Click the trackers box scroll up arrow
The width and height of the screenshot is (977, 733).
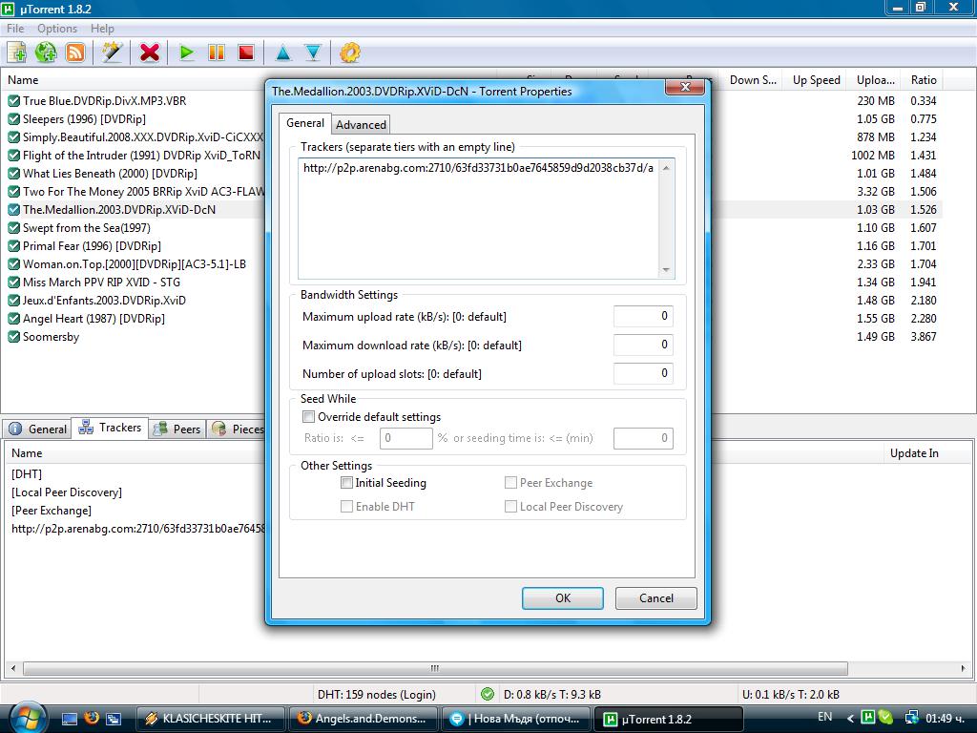666,168
